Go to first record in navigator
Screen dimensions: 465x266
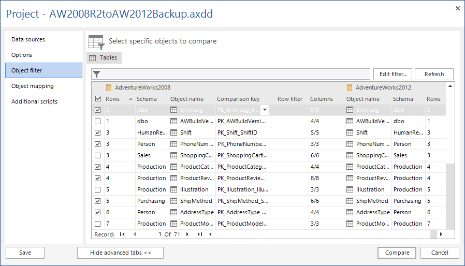point(122,234)
